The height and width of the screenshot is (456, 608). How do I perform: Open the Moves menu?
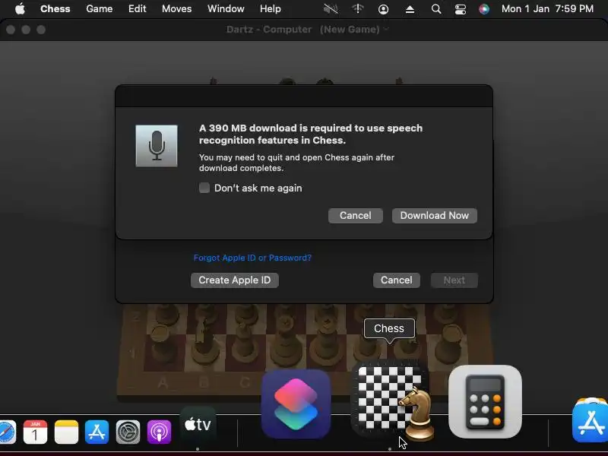177,8
